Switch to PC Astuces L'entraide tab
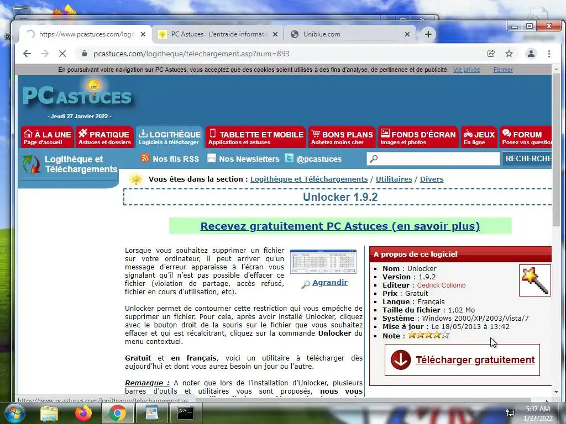This screenshot has height=424, width=566. [218, 34]
